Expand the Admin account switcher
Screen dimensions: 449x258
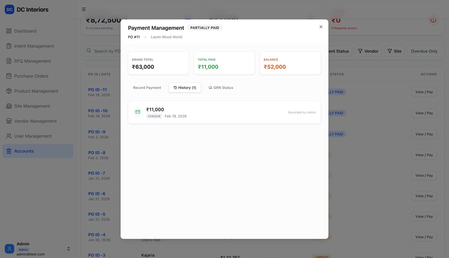click(x=68, y=249)
